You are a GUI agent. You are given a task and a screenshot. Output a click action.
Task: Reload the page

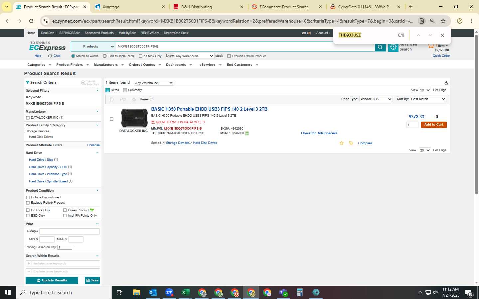[x=31, y=21]
